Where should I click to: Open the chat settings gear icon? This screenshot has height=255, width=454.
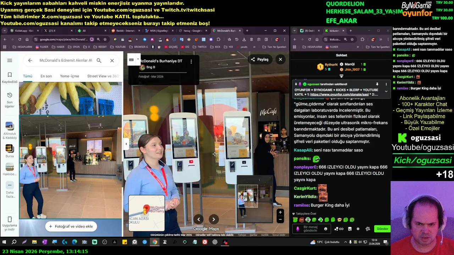358,229
